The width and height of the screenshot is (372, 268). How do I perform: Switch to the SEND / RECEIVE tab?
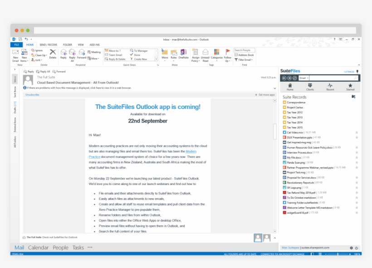click(x=48, y=44)
